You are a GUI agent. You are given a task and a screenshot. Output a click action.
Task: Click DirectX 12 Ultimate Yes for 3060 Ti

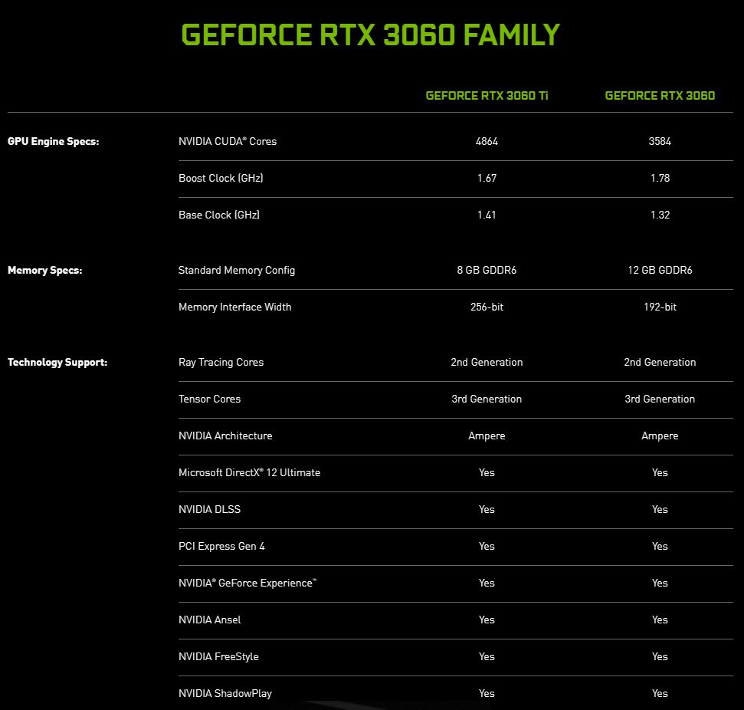(x=487, y=472)
